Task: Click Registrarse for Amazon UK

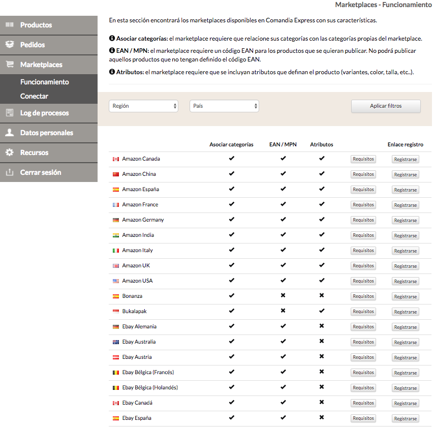Action: click(x=405, y=266)
